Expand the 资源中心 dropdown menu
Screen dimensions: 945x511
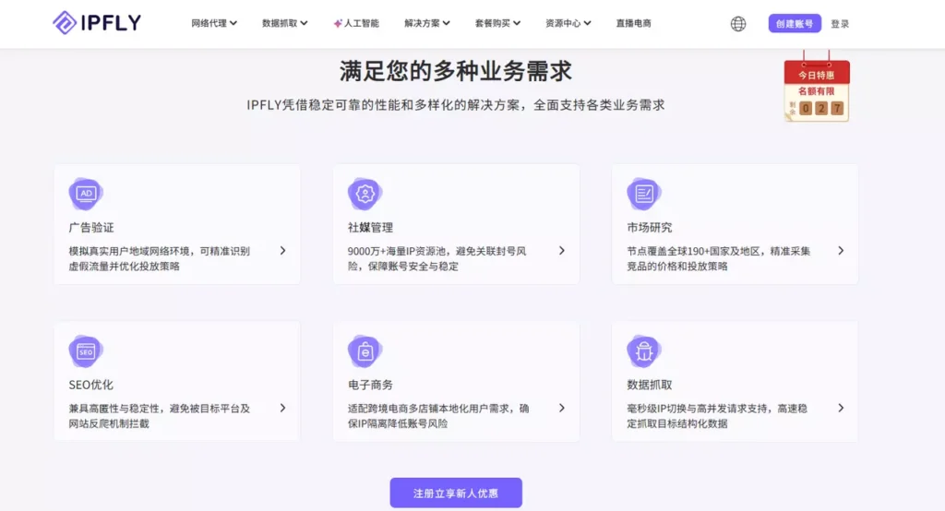pos(568,23)
